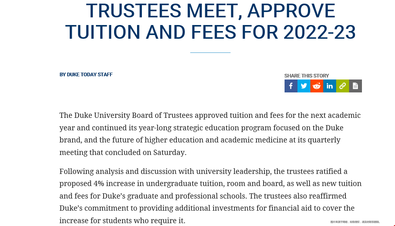
Task: Share the story on Facebook
Action: 291,86
